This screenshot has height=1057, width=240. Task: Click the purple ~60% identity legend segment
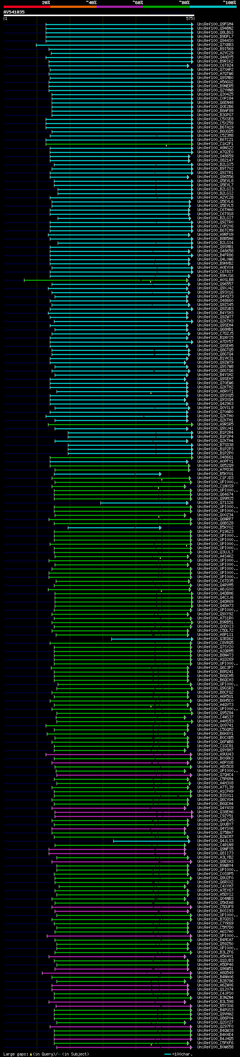(120, 7)
